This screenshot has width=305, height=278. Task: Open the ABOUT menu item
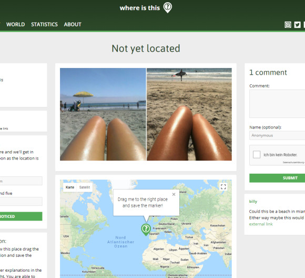point(73,24)
